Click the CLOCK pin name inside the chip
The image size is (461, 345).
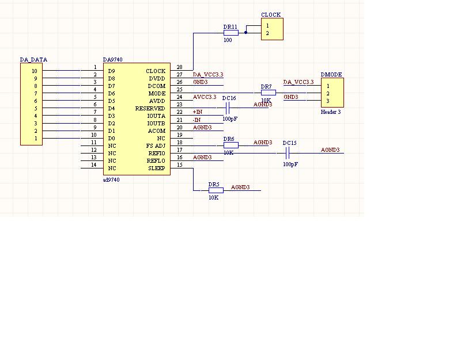pos(156,71)
